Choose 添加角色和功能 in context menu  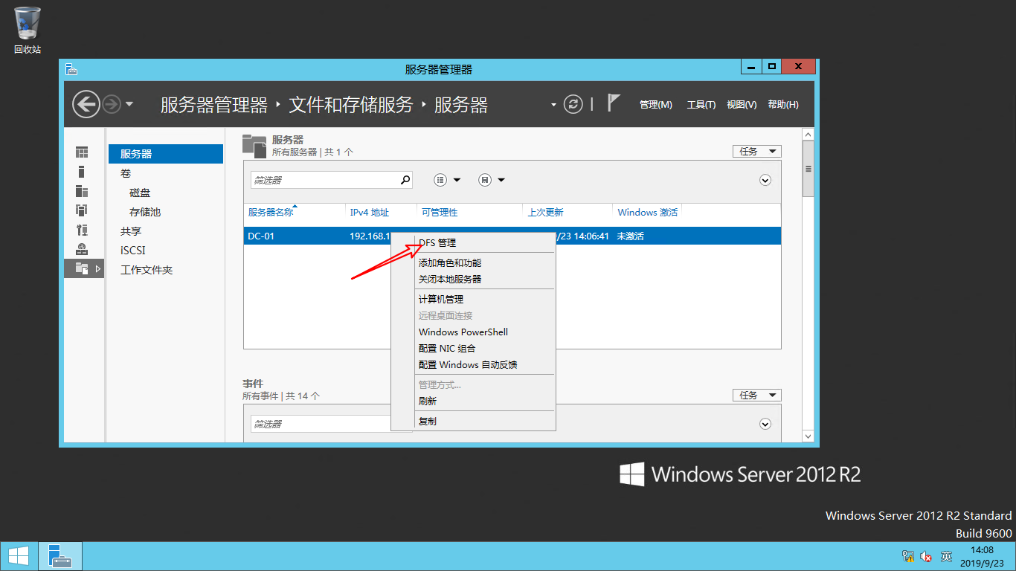[473, 262]
